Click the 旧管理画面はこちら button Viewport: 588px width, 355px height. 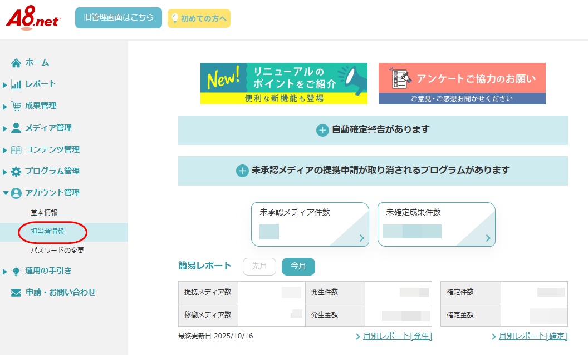pos(118,18)
